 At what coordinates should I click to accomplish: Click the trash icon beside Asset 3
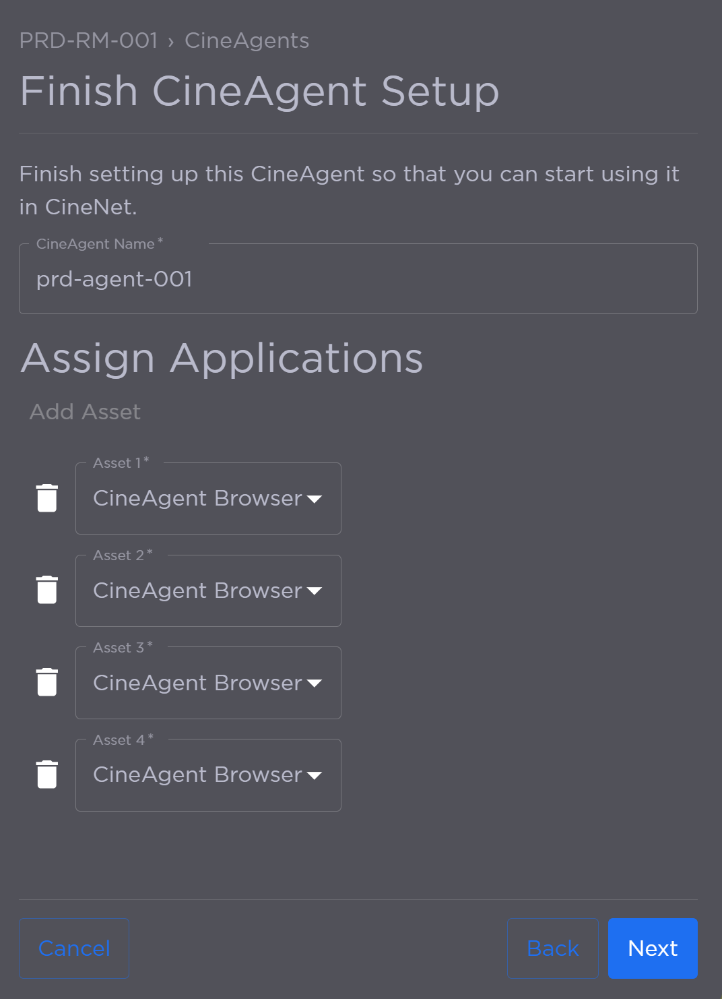point(46,682)
